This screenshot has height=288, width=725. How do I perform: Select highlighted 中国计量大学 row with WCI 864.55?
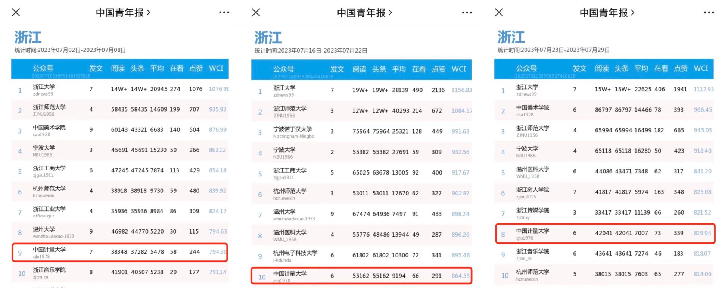[361, 276]
